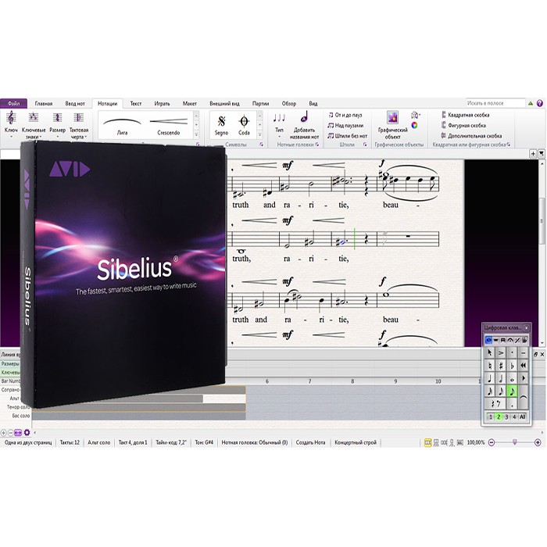This screenshot has width=547, height=547.
Task: Collapse the ribbon with the green triangle
Action: click(x=531, y=103)
